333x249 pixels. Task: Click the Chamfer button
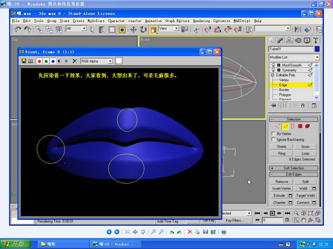[x=279, y=203]
